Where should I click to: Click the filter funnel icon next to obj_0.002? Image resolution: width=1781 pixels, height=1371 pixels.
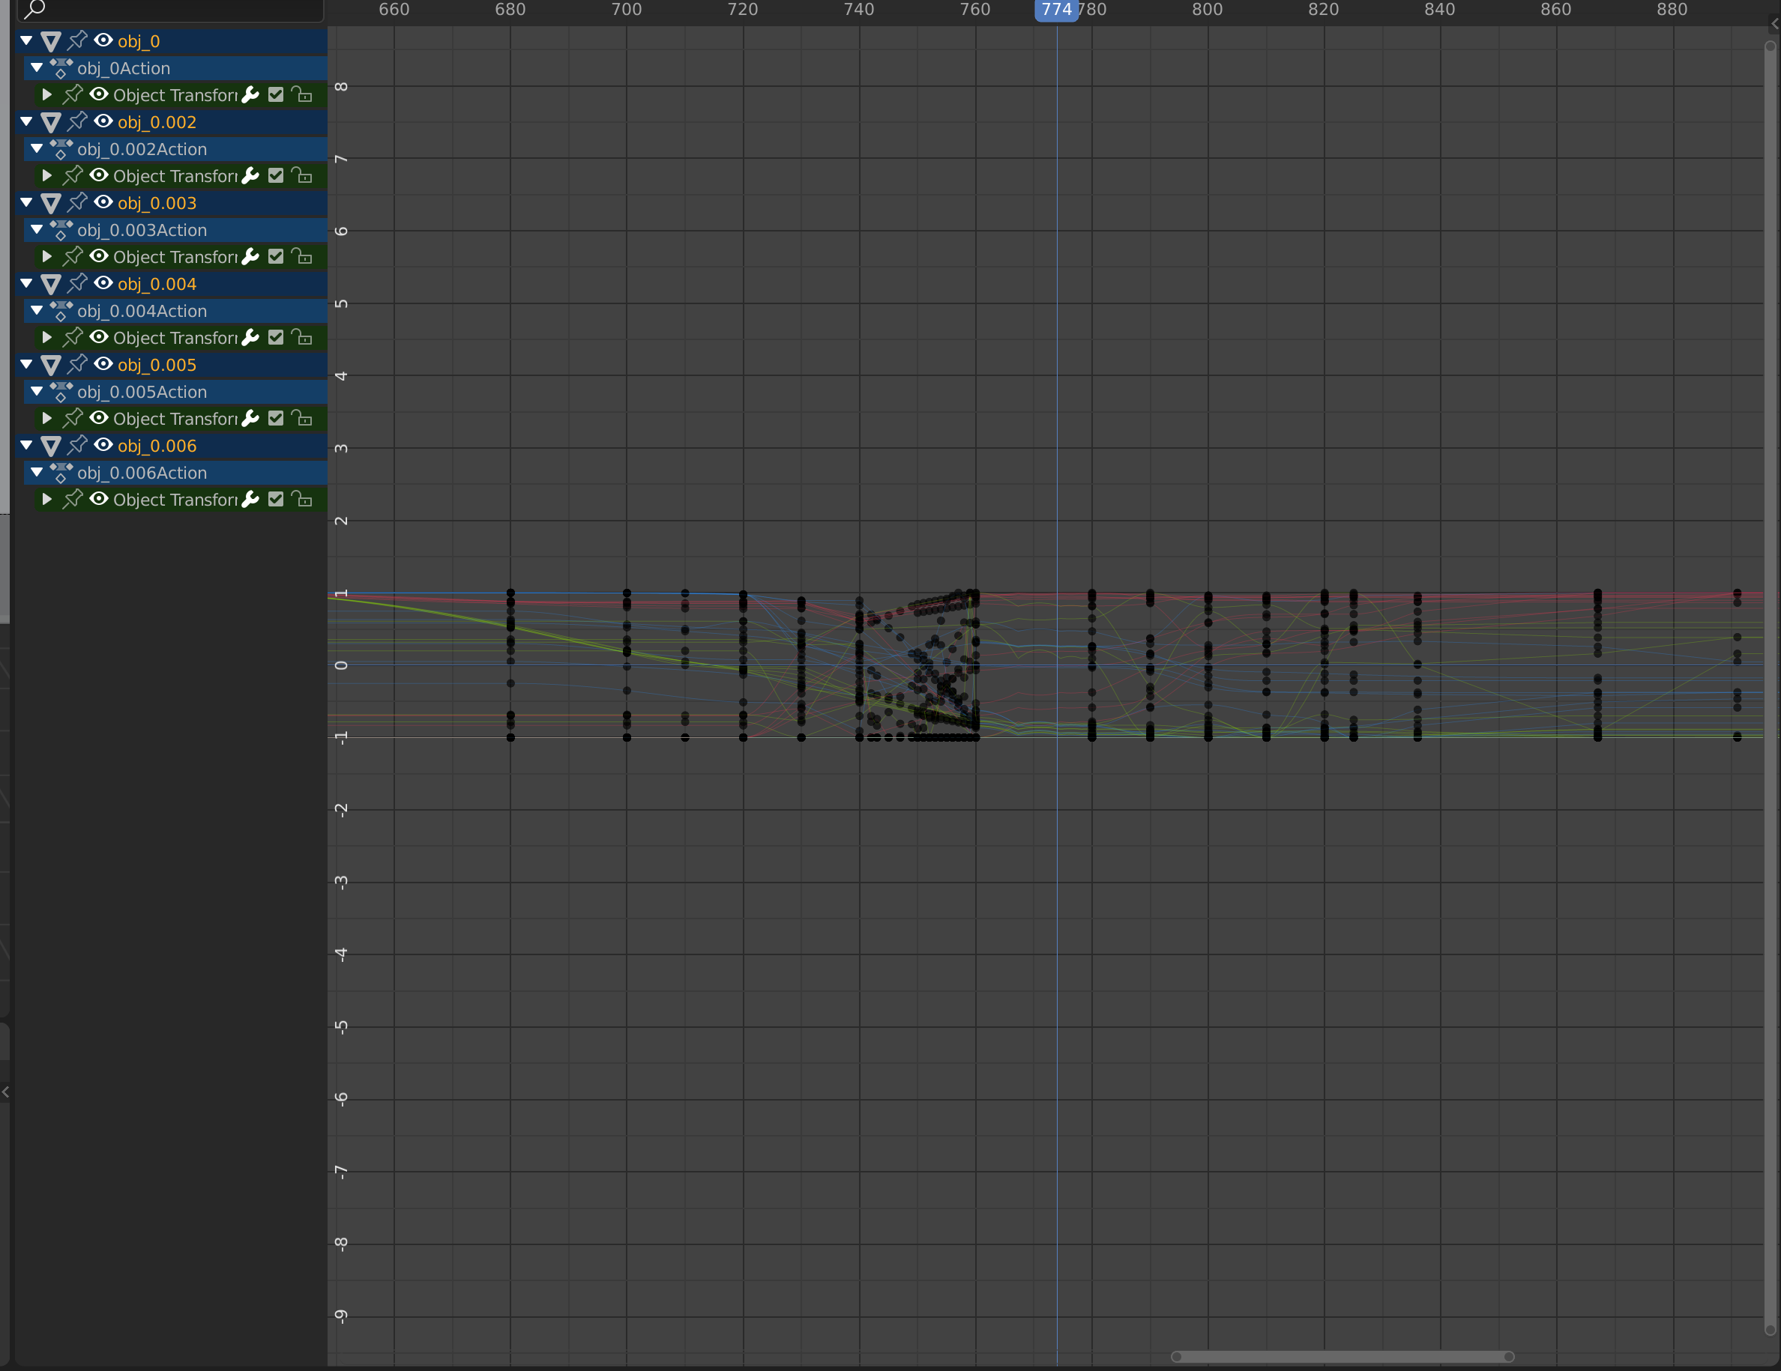[x=50, y=122]
